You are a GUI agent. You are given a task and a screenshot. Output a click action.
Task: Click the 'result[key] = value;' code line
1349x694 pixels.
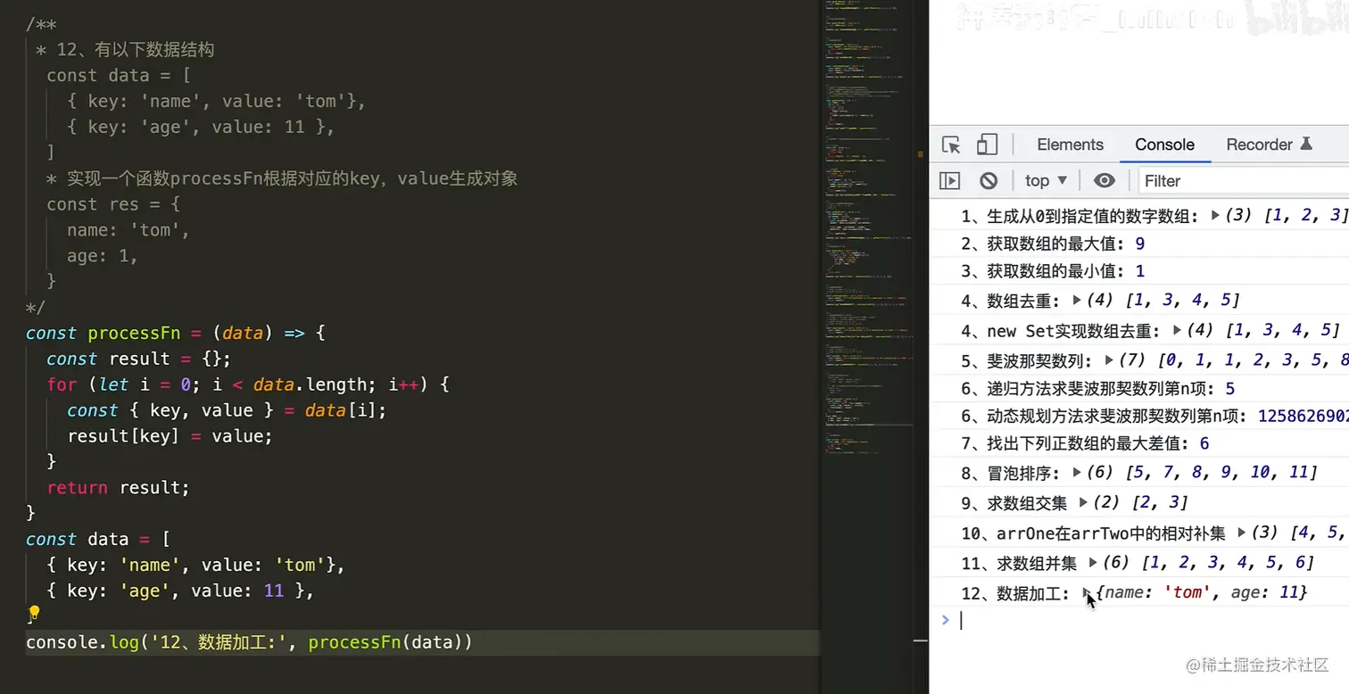[x=170, y=436]
